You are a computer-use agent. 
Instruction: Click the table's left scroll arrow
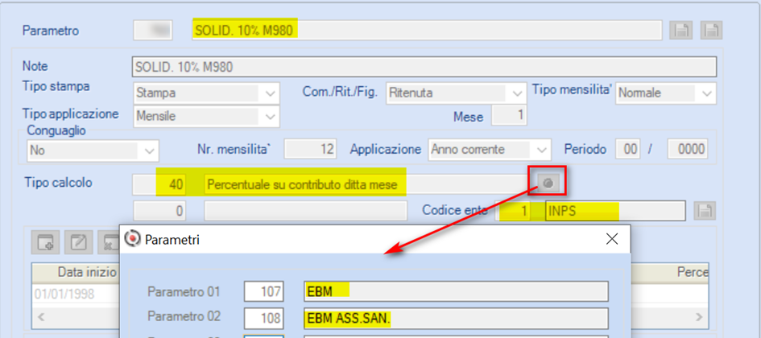pos(41,317)
